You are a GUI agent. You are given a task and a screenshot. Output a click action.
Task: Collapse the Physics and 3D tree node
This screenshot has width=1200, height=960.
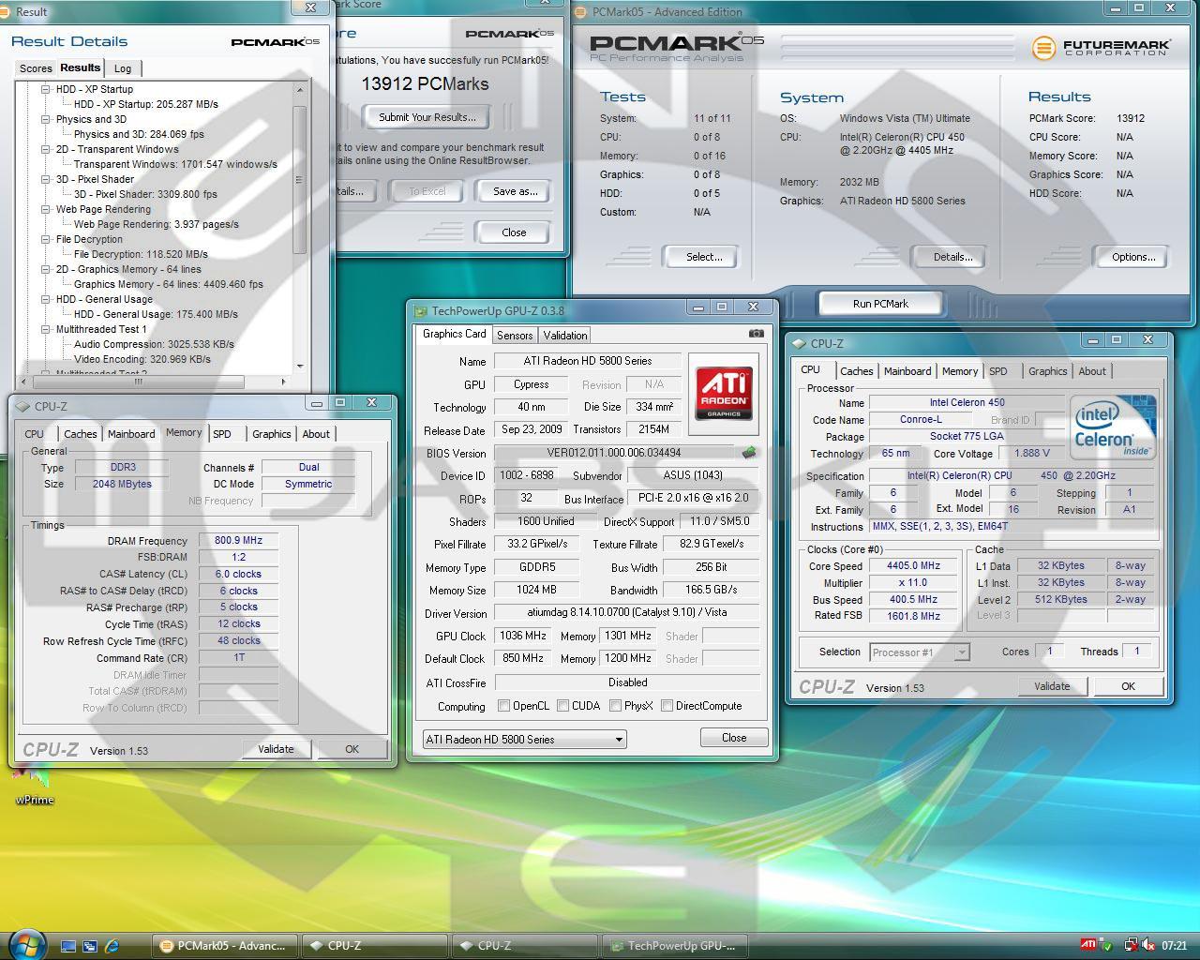[x=45, y=119]
